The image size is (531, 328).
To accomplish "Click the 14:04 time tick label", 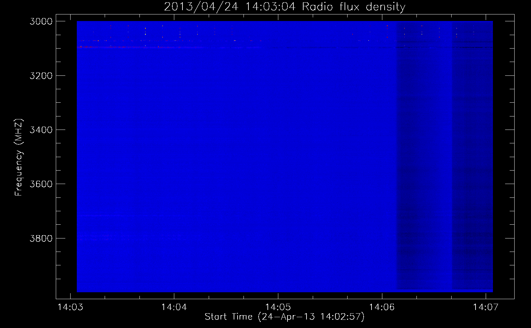I will (x=174, y=307).
